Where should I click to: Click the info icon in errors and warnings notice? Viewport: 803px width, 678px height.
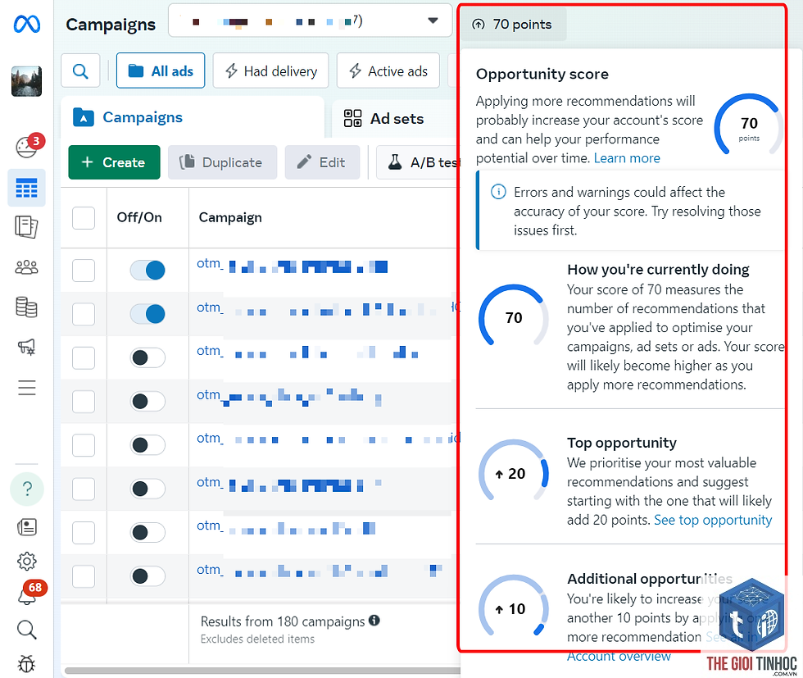(498, 192)
